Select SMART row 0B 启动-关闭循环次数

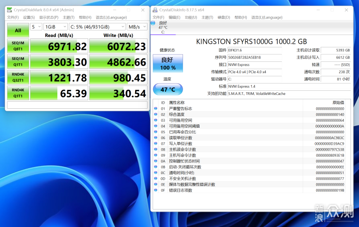pyautogui.click(x=249, y=167)
